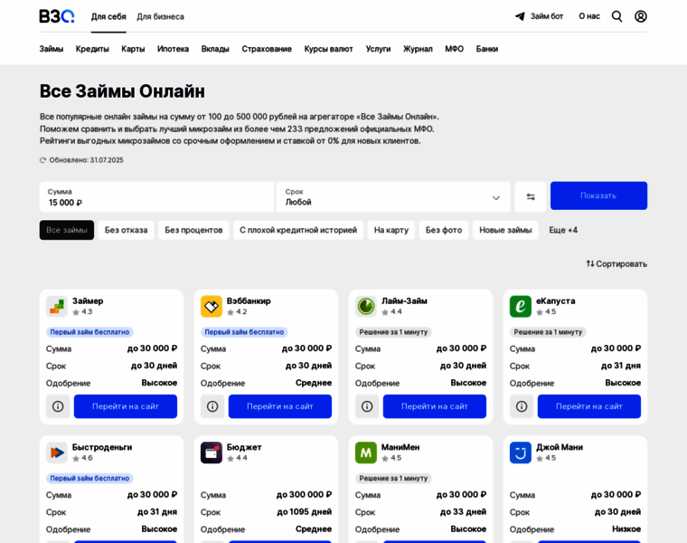Screen dimensions: 687x543
Task: Open the О нас link
Action: pos(589,16)
